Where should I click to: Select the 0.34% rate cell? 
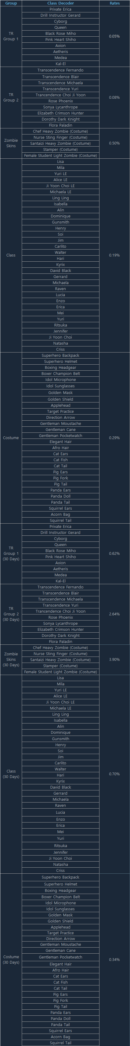115,959
